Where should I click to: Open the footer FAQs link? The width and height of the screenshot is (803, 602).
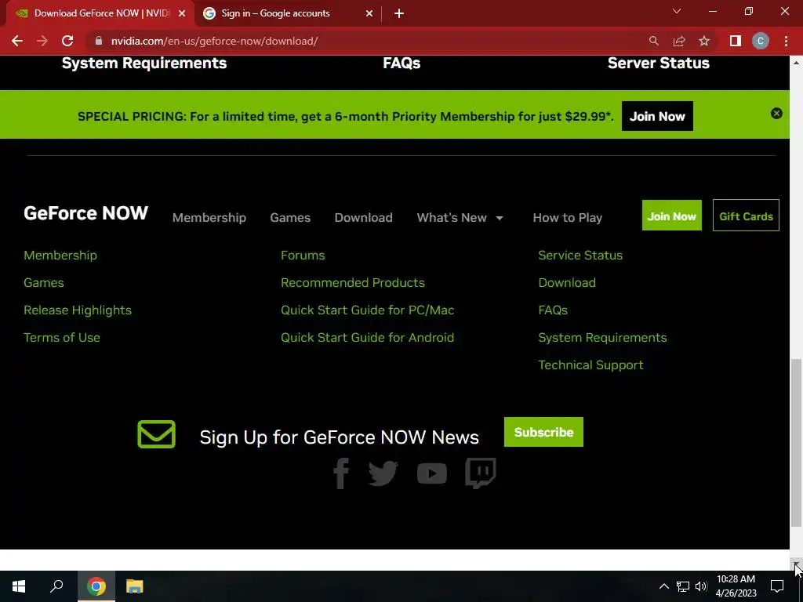[x=553, y=310]
